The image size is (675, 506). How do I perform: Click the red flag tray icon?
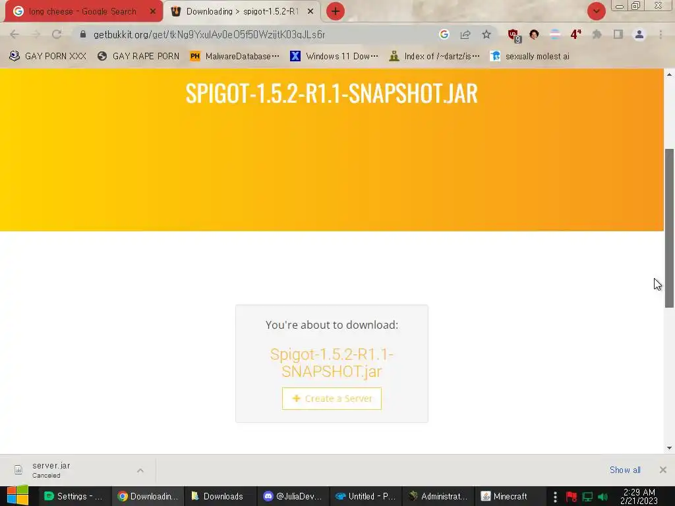[x=572, y=497]
